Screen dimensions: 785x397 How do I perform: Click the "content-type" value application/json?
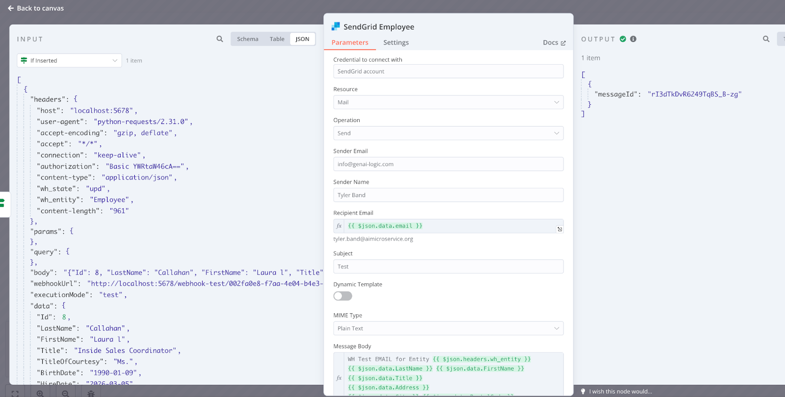[137, 177]
